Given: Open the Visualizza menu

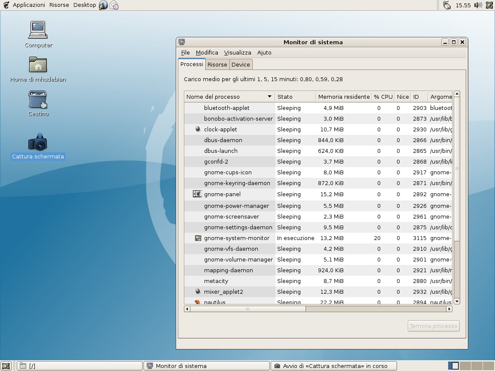Looking at the screenshot, I should tap(237, 53).
